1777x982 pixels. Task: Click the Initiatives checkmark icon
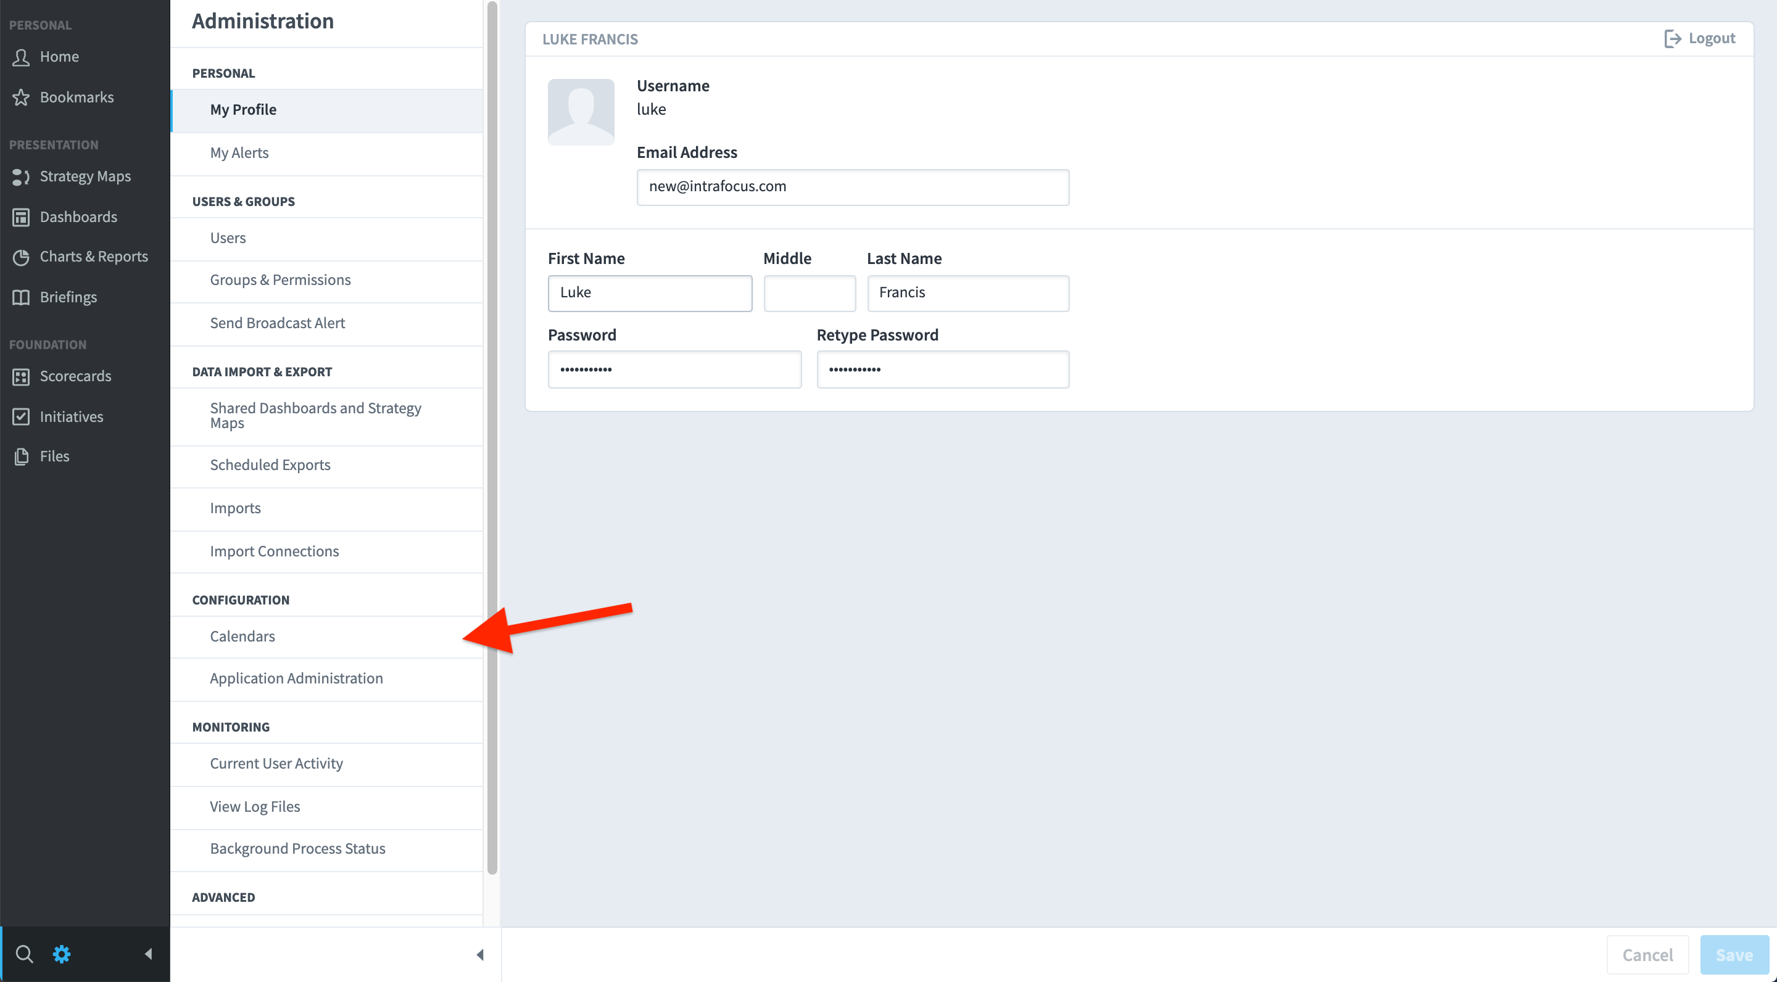(22, 416)
